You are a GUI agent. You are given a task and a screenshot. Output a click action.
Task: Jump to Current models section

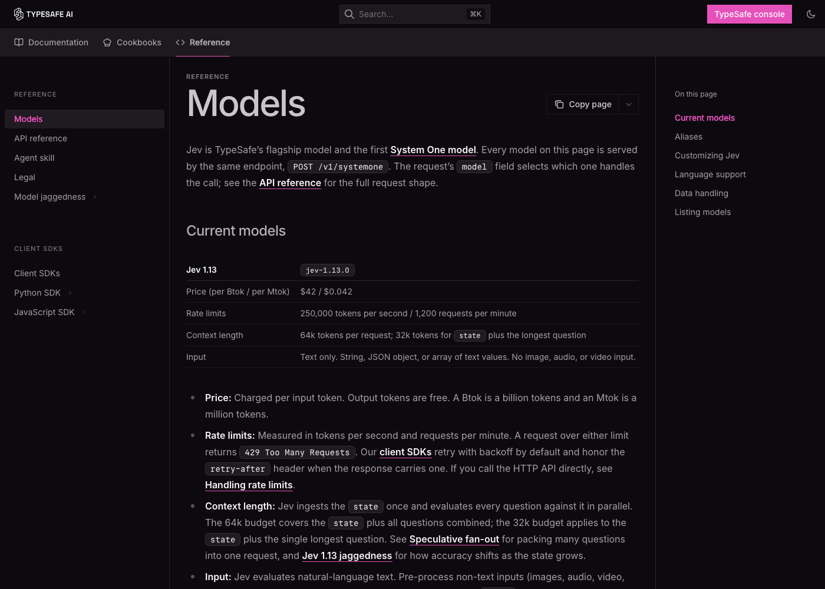click(x=705, y=118)
